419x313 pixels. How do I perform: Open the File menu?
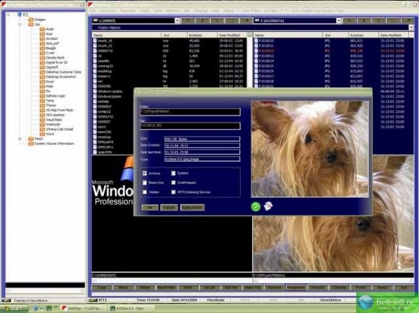[x=93, y=10]
